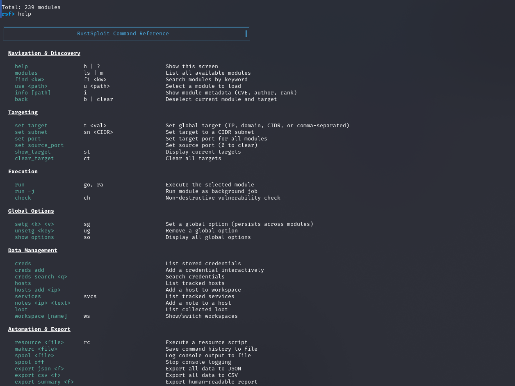The image size is (515, 386).
Task: Click the 'Total: 239 modules' line
Action: pyautogui.click(x=31, y=7)
